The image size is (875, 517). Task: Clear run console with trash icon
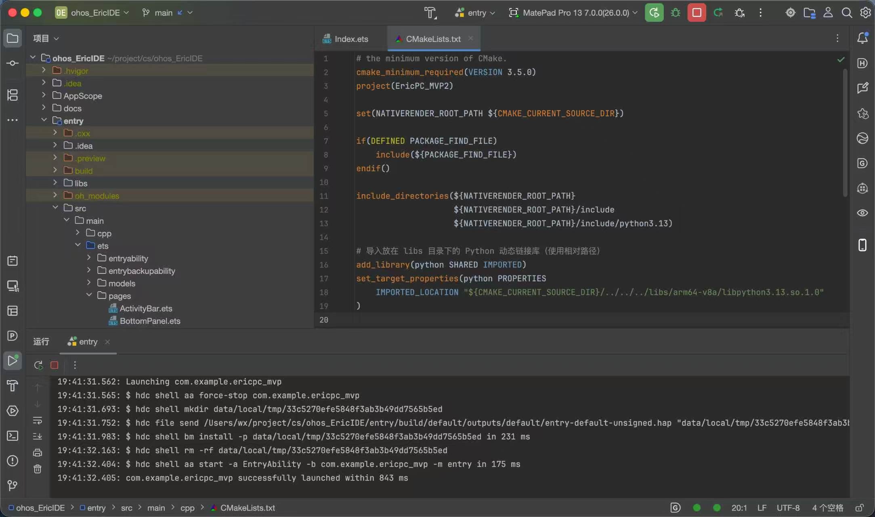point(38,469)
